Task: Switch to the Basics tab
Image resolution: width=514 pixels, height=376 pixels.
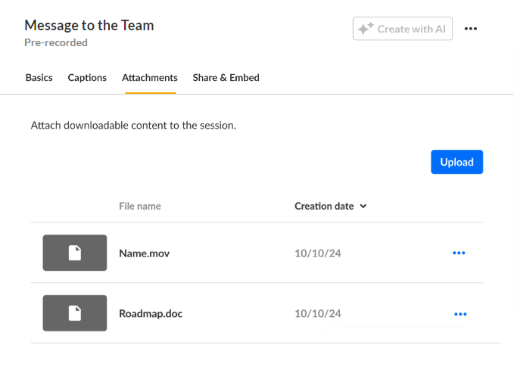Action: click(x=39, y=77)
